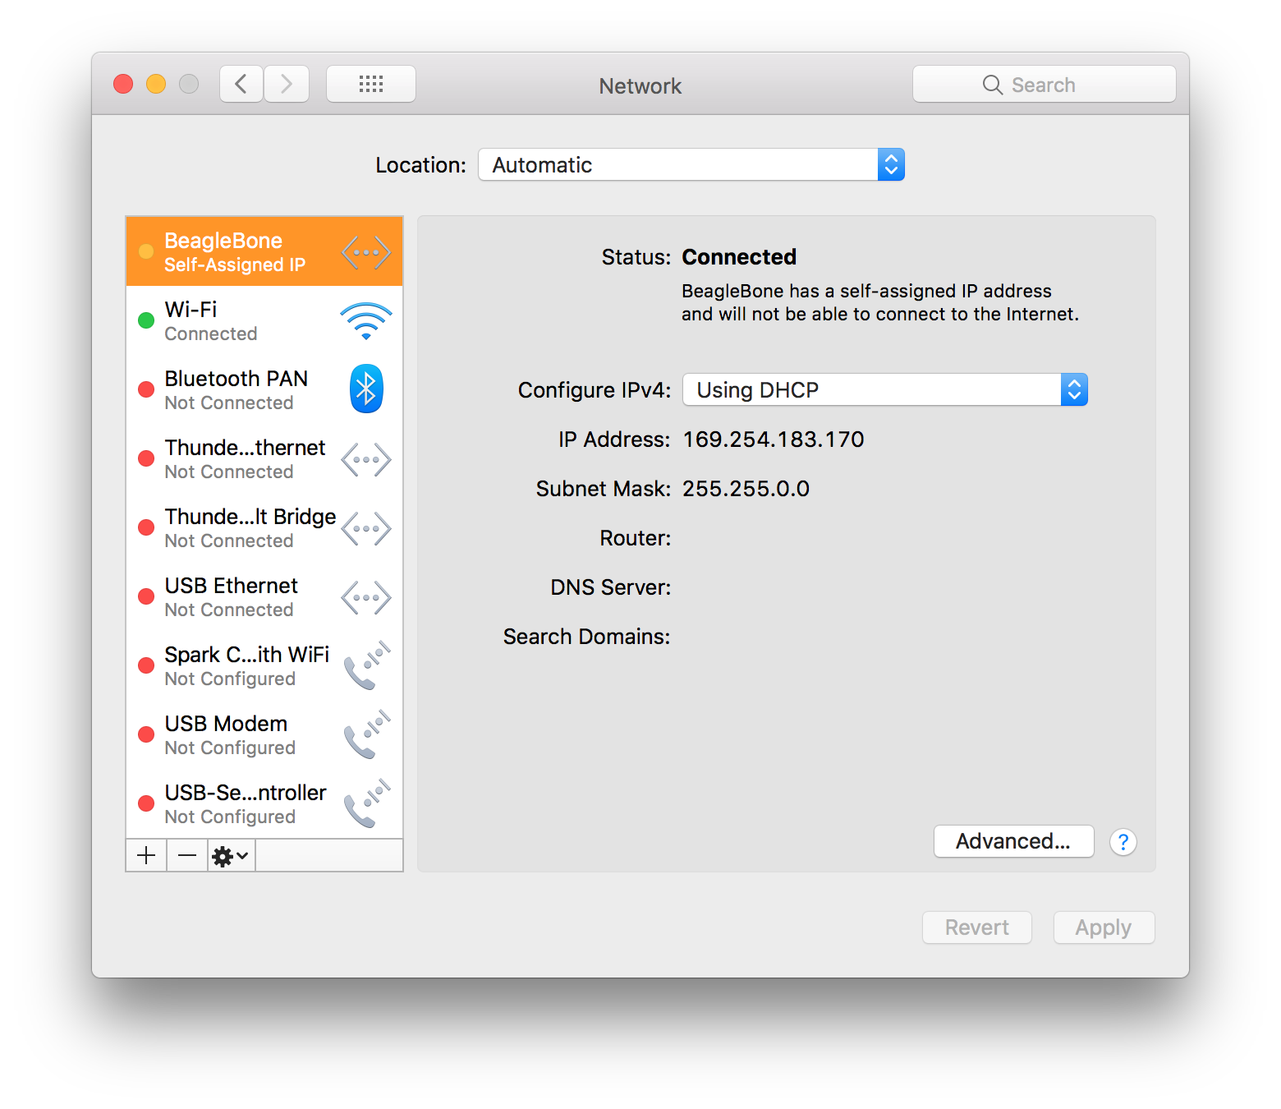Select the USB Modem service
The width and height of the screenshot is (1281, 1109).
pyautogui.click(x=264, y=734)
